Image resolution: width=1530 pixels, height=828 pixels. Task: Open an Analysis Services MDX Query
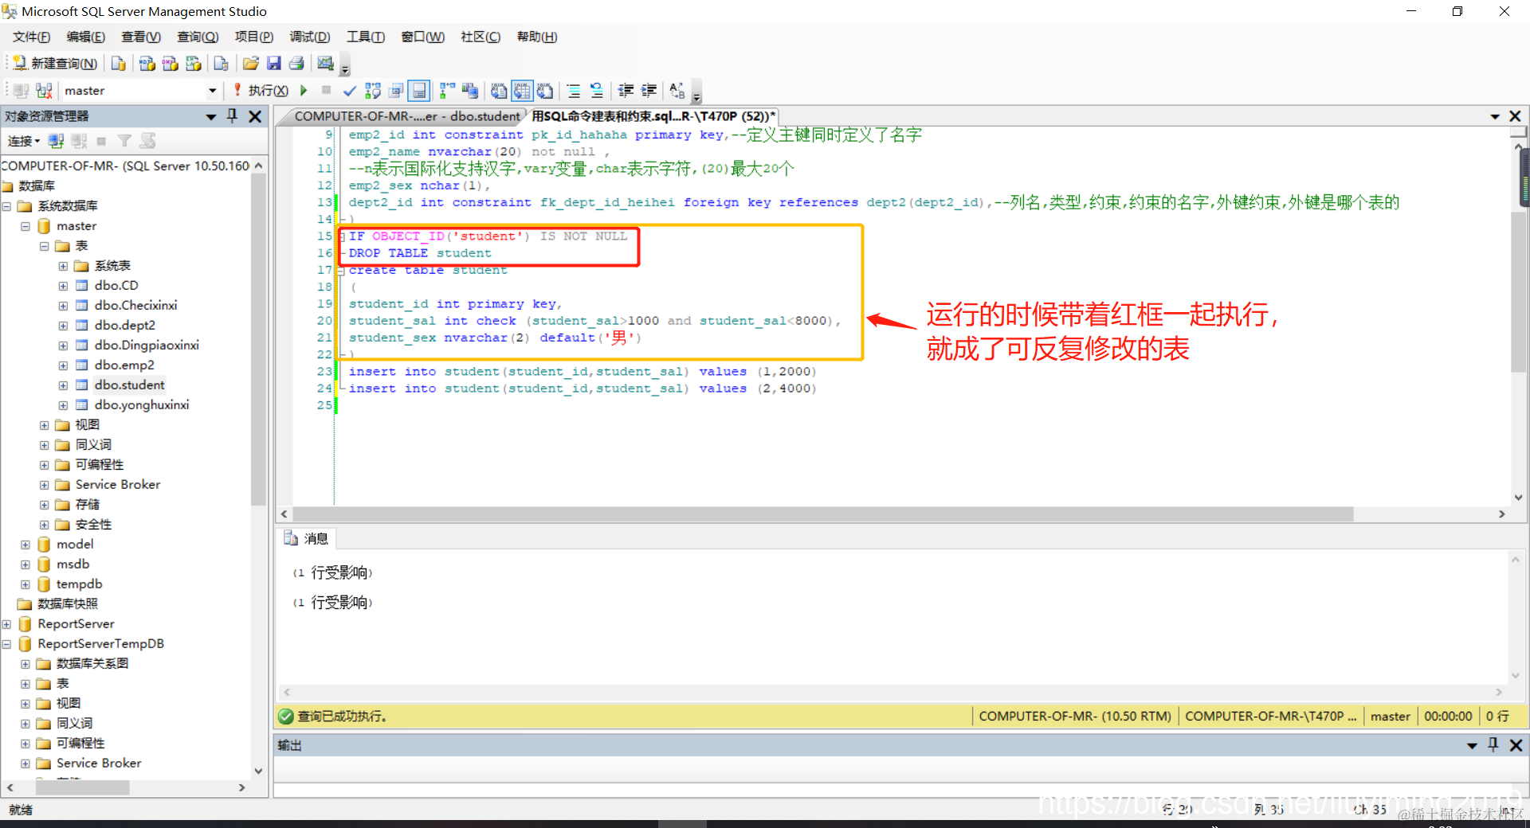(147, 64)
